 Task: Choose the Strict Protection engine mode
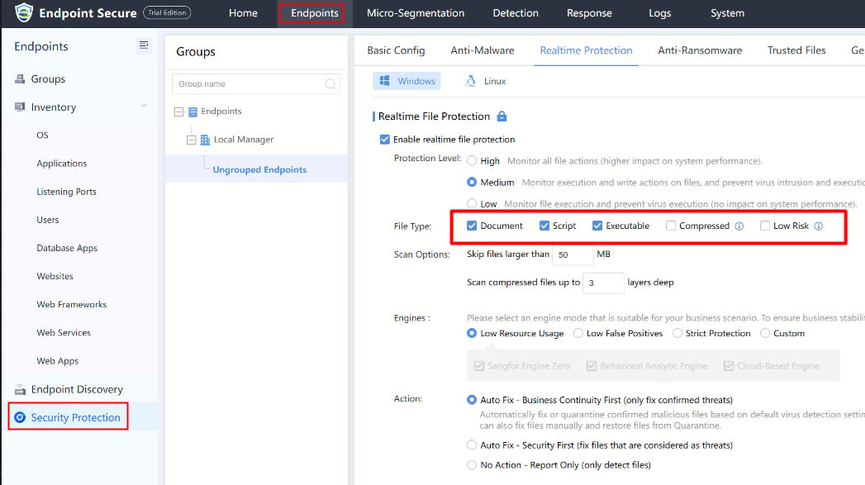[677, 334]
